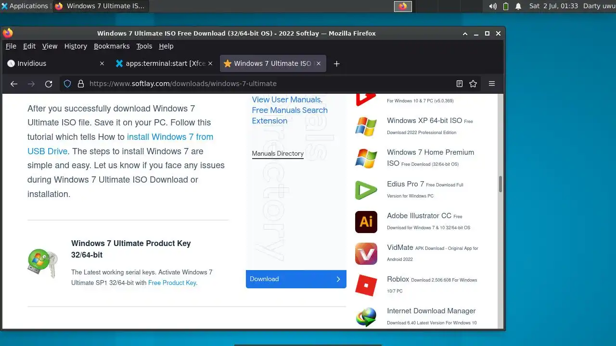Open the Edius Pro 7 download link
Image resolution: width=616 pixels, height=346 pixels.
pos(405,184)
